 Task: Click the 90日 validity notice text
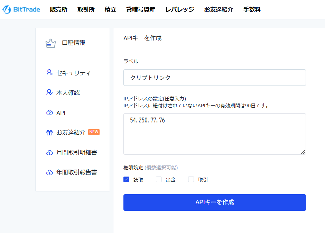(196, 106)
